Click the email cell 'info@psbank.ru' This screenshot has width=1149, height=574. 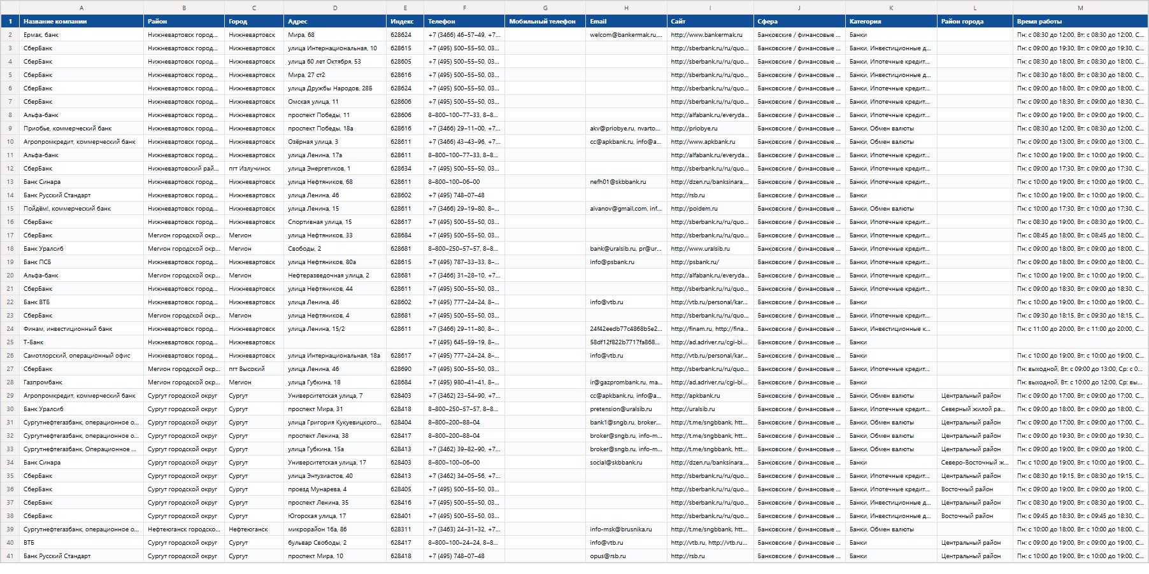pos(626,262)
